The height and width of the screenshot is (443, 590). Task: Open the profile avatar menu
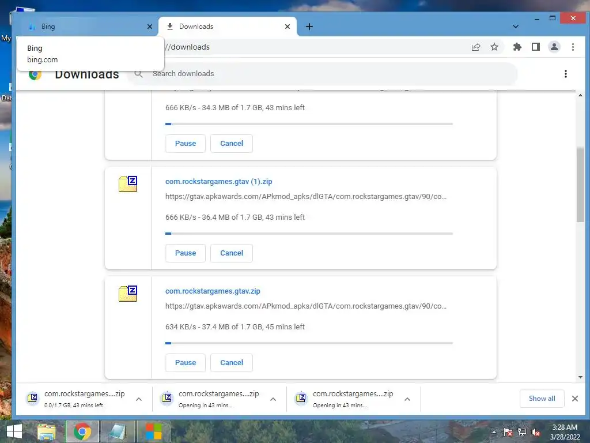(554, 47)
